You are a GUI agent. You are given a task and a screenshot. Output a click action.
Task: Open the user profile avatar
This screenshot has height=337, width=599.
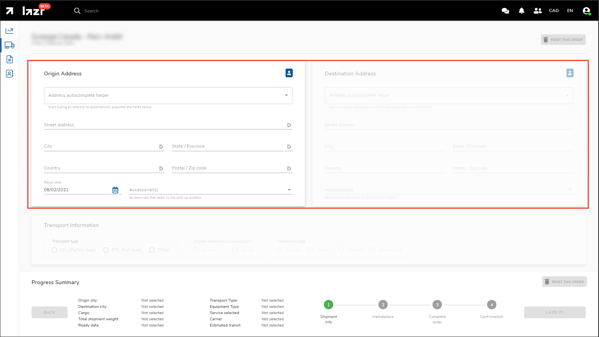(x=587, y=11)
